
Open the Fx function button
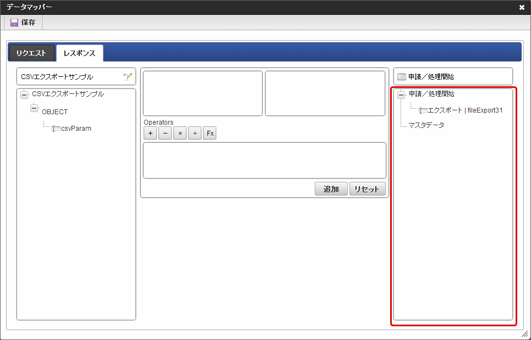click(x=210, y=133)
